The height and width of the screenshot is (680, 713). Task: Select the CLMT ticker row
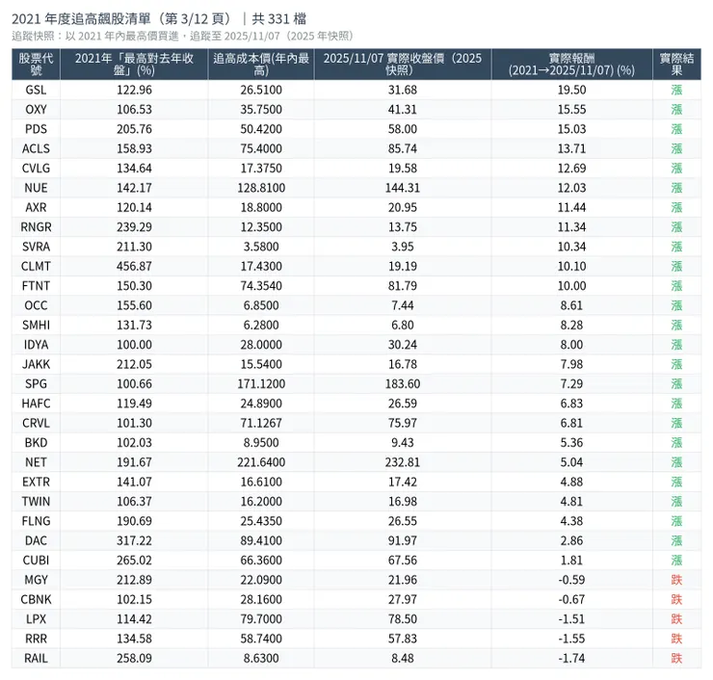click(36, 266)
